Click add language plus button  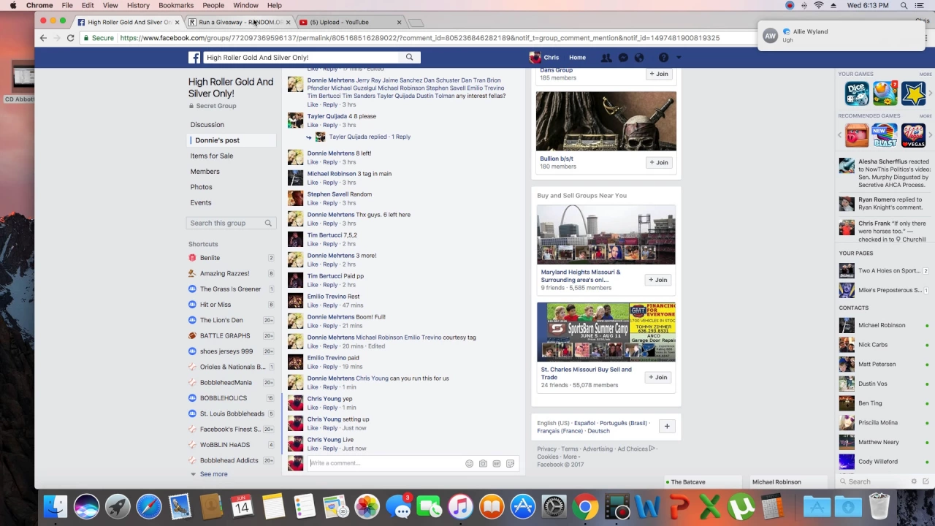click(x=666, y=426)
